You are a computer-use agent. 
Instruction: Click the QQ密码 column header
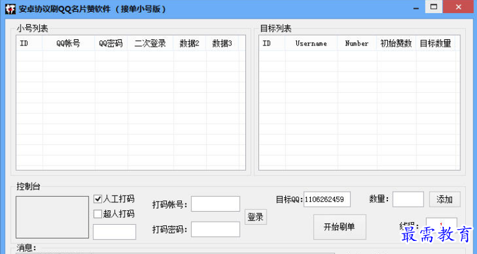click(111, 43)
